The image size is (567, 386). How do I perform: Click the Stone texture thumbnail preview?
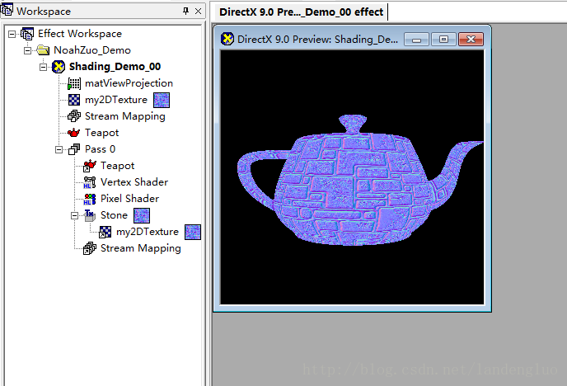tap(142, 215)
